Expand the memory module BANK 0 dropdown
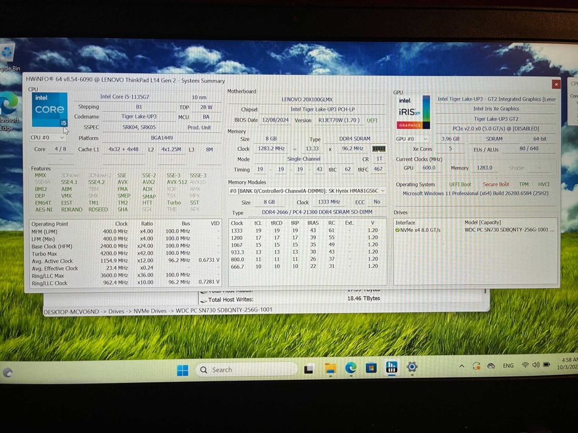 coord(307,191)
